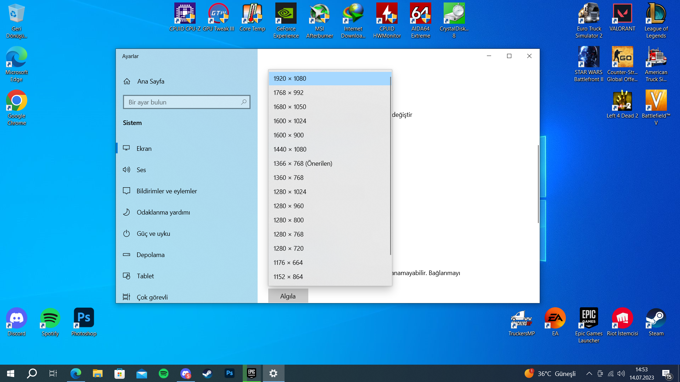The width and height of the screenshot is (680, 382).
Task: Click the Epic Games taskbar icon
Action: [x=252, y=374]
